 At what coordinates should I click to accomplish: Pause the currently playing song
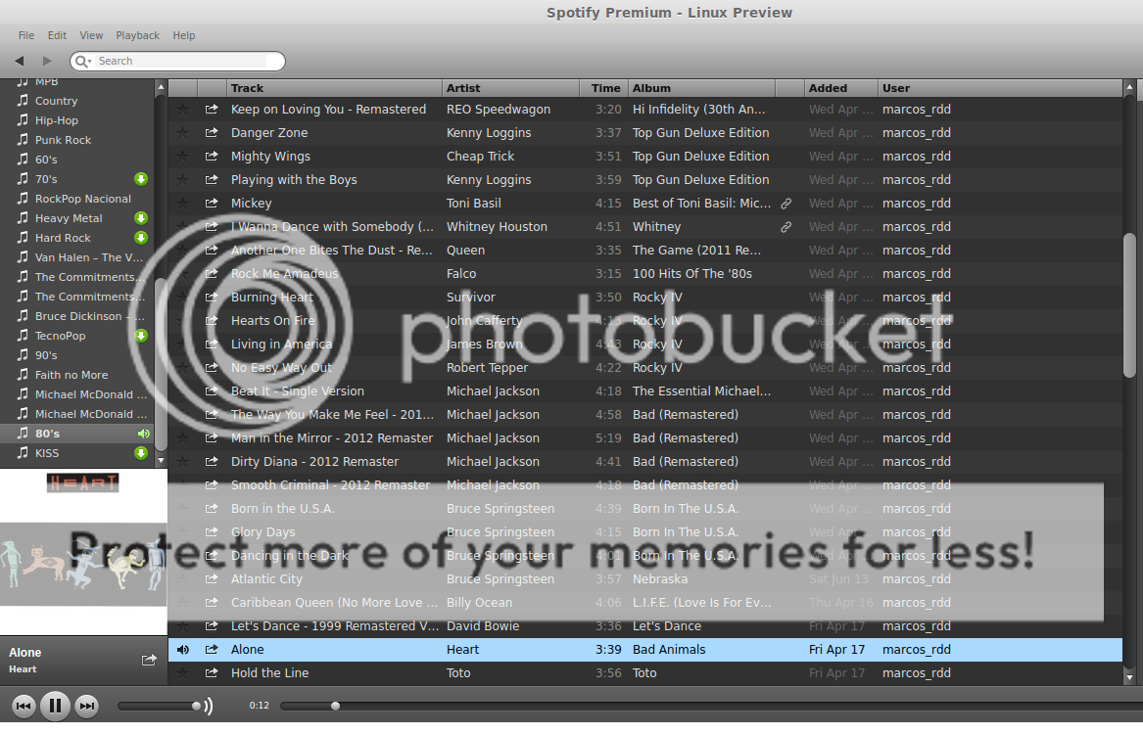(x=55, y=705)
